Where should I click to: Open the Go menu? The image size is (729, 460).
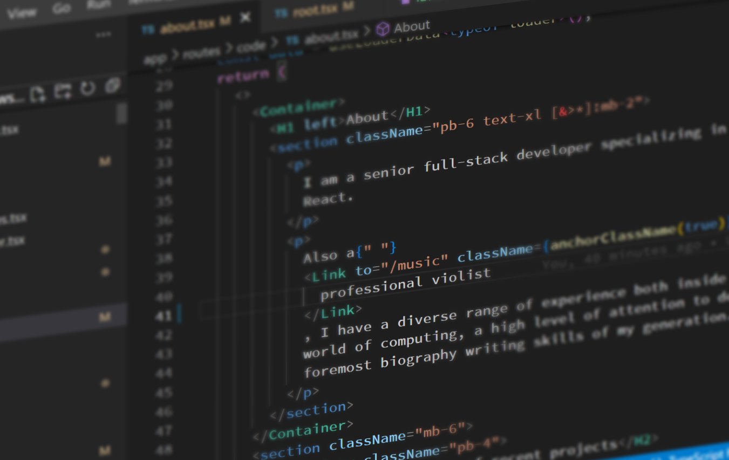(x=62, y=8)
